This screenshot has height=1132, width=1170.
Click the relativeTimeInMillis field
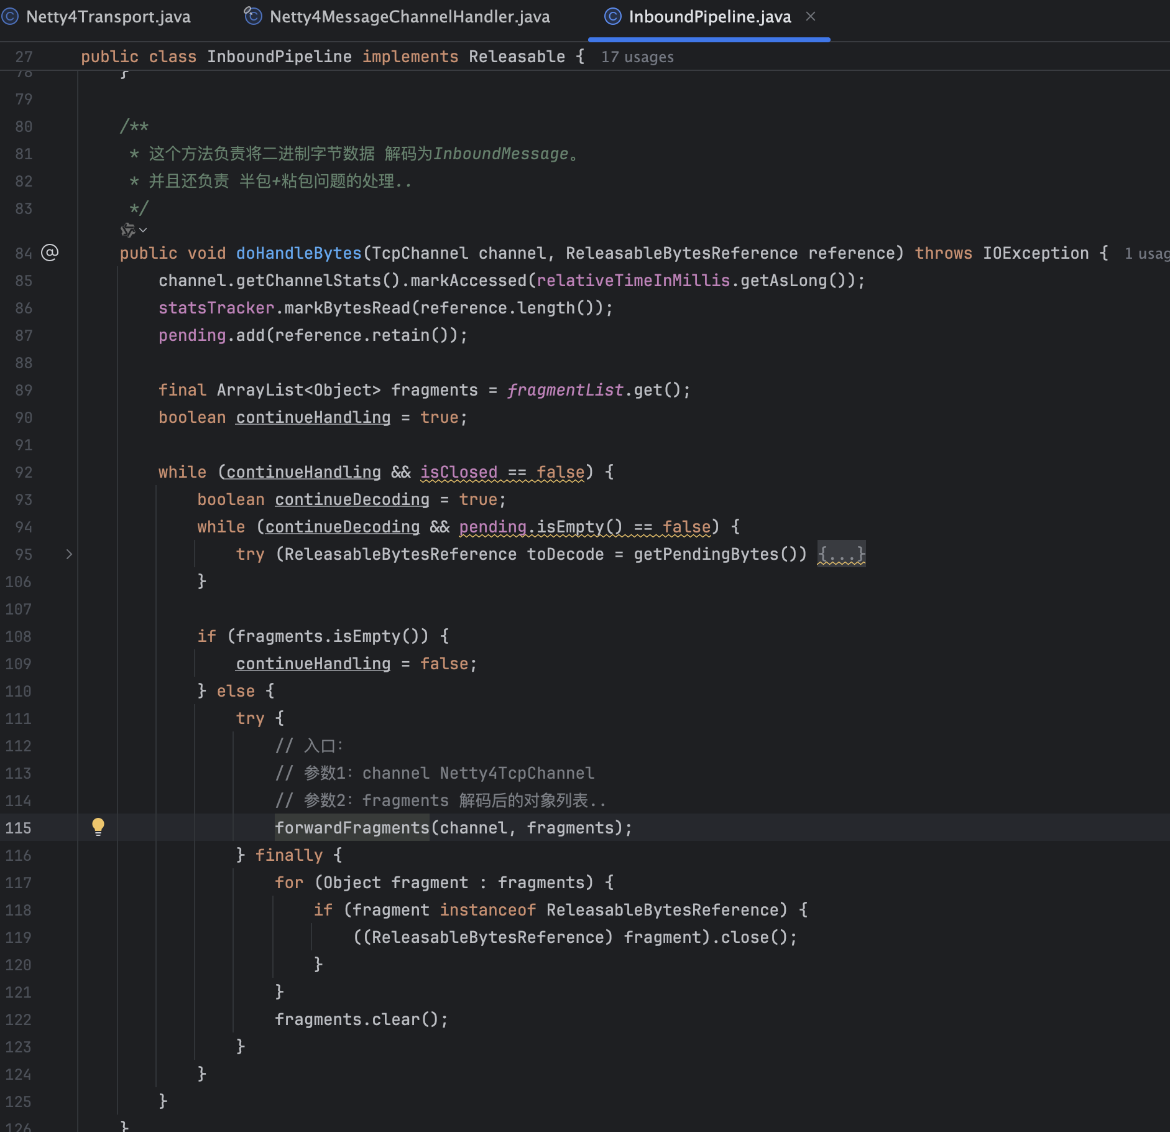(633, 281)
